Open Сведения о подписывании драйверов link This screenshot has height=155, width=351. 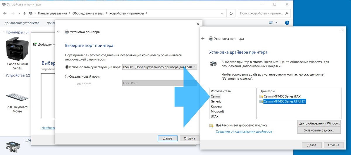tap(244, 132)
